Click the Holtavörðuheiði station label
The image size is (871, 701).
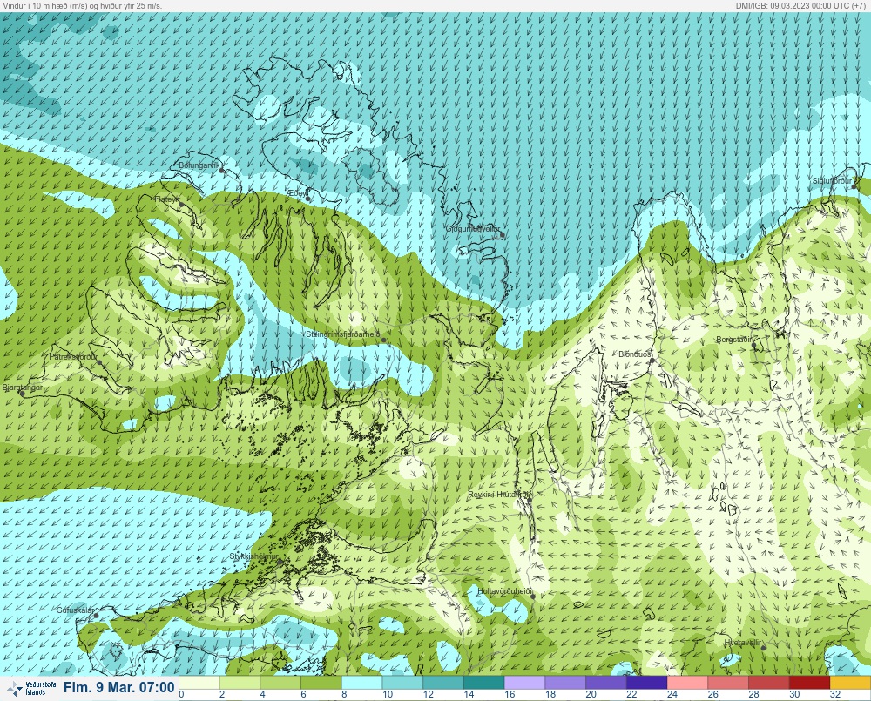(x=505, y=591)
